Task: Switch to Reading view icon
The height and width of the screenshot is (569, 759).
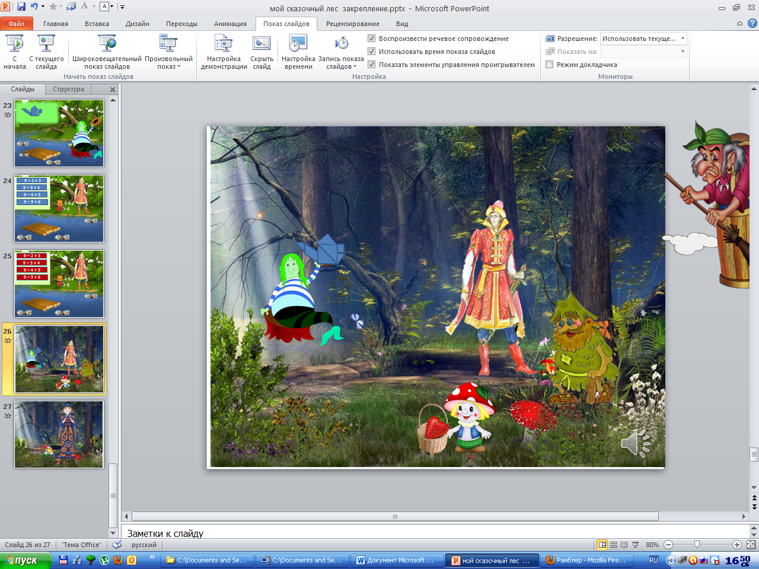Action: [x=624, y=545]
